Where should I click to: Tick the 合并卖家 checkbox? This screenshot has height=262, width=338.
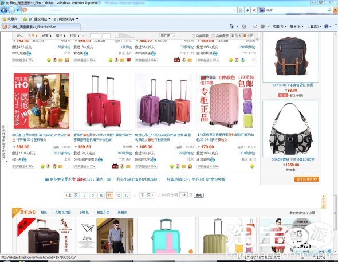click(x=213, y=36)
